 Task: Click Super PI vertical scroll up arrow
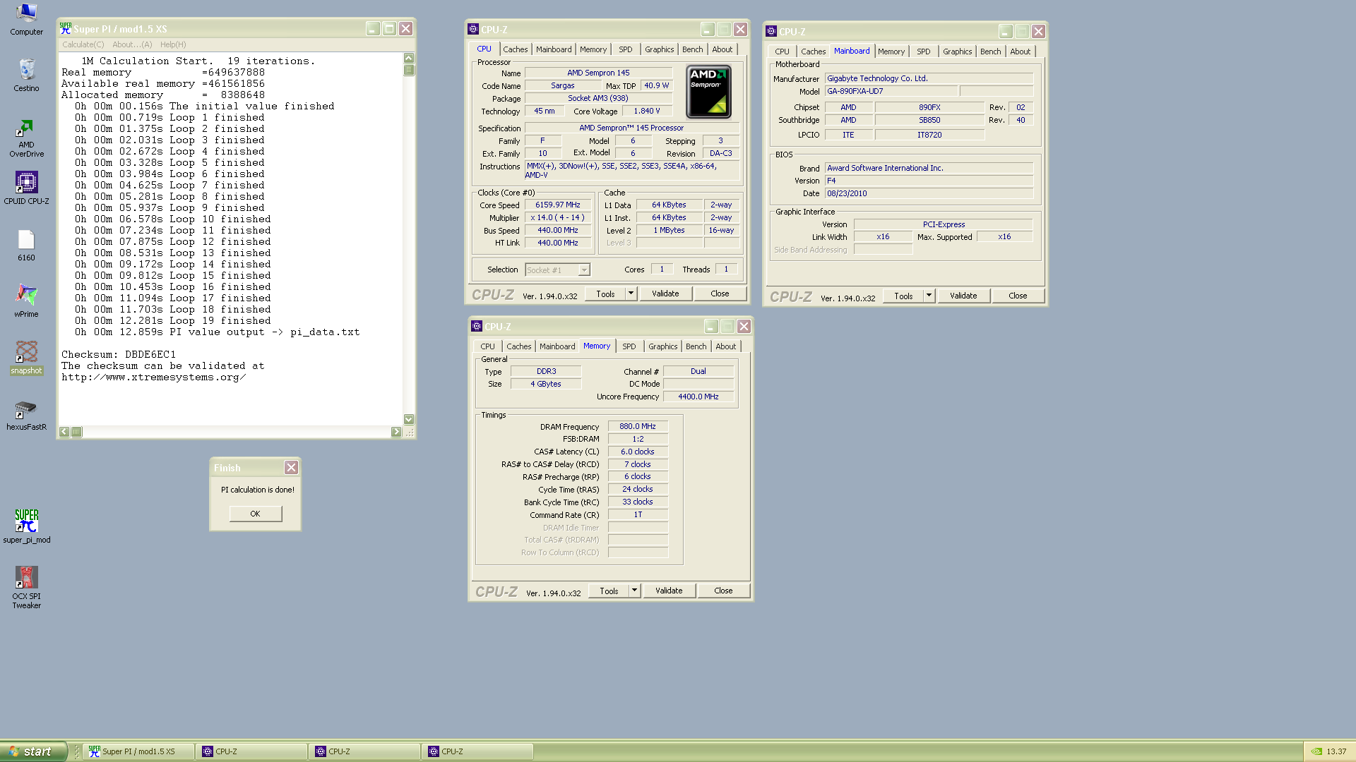pos(408,58)
